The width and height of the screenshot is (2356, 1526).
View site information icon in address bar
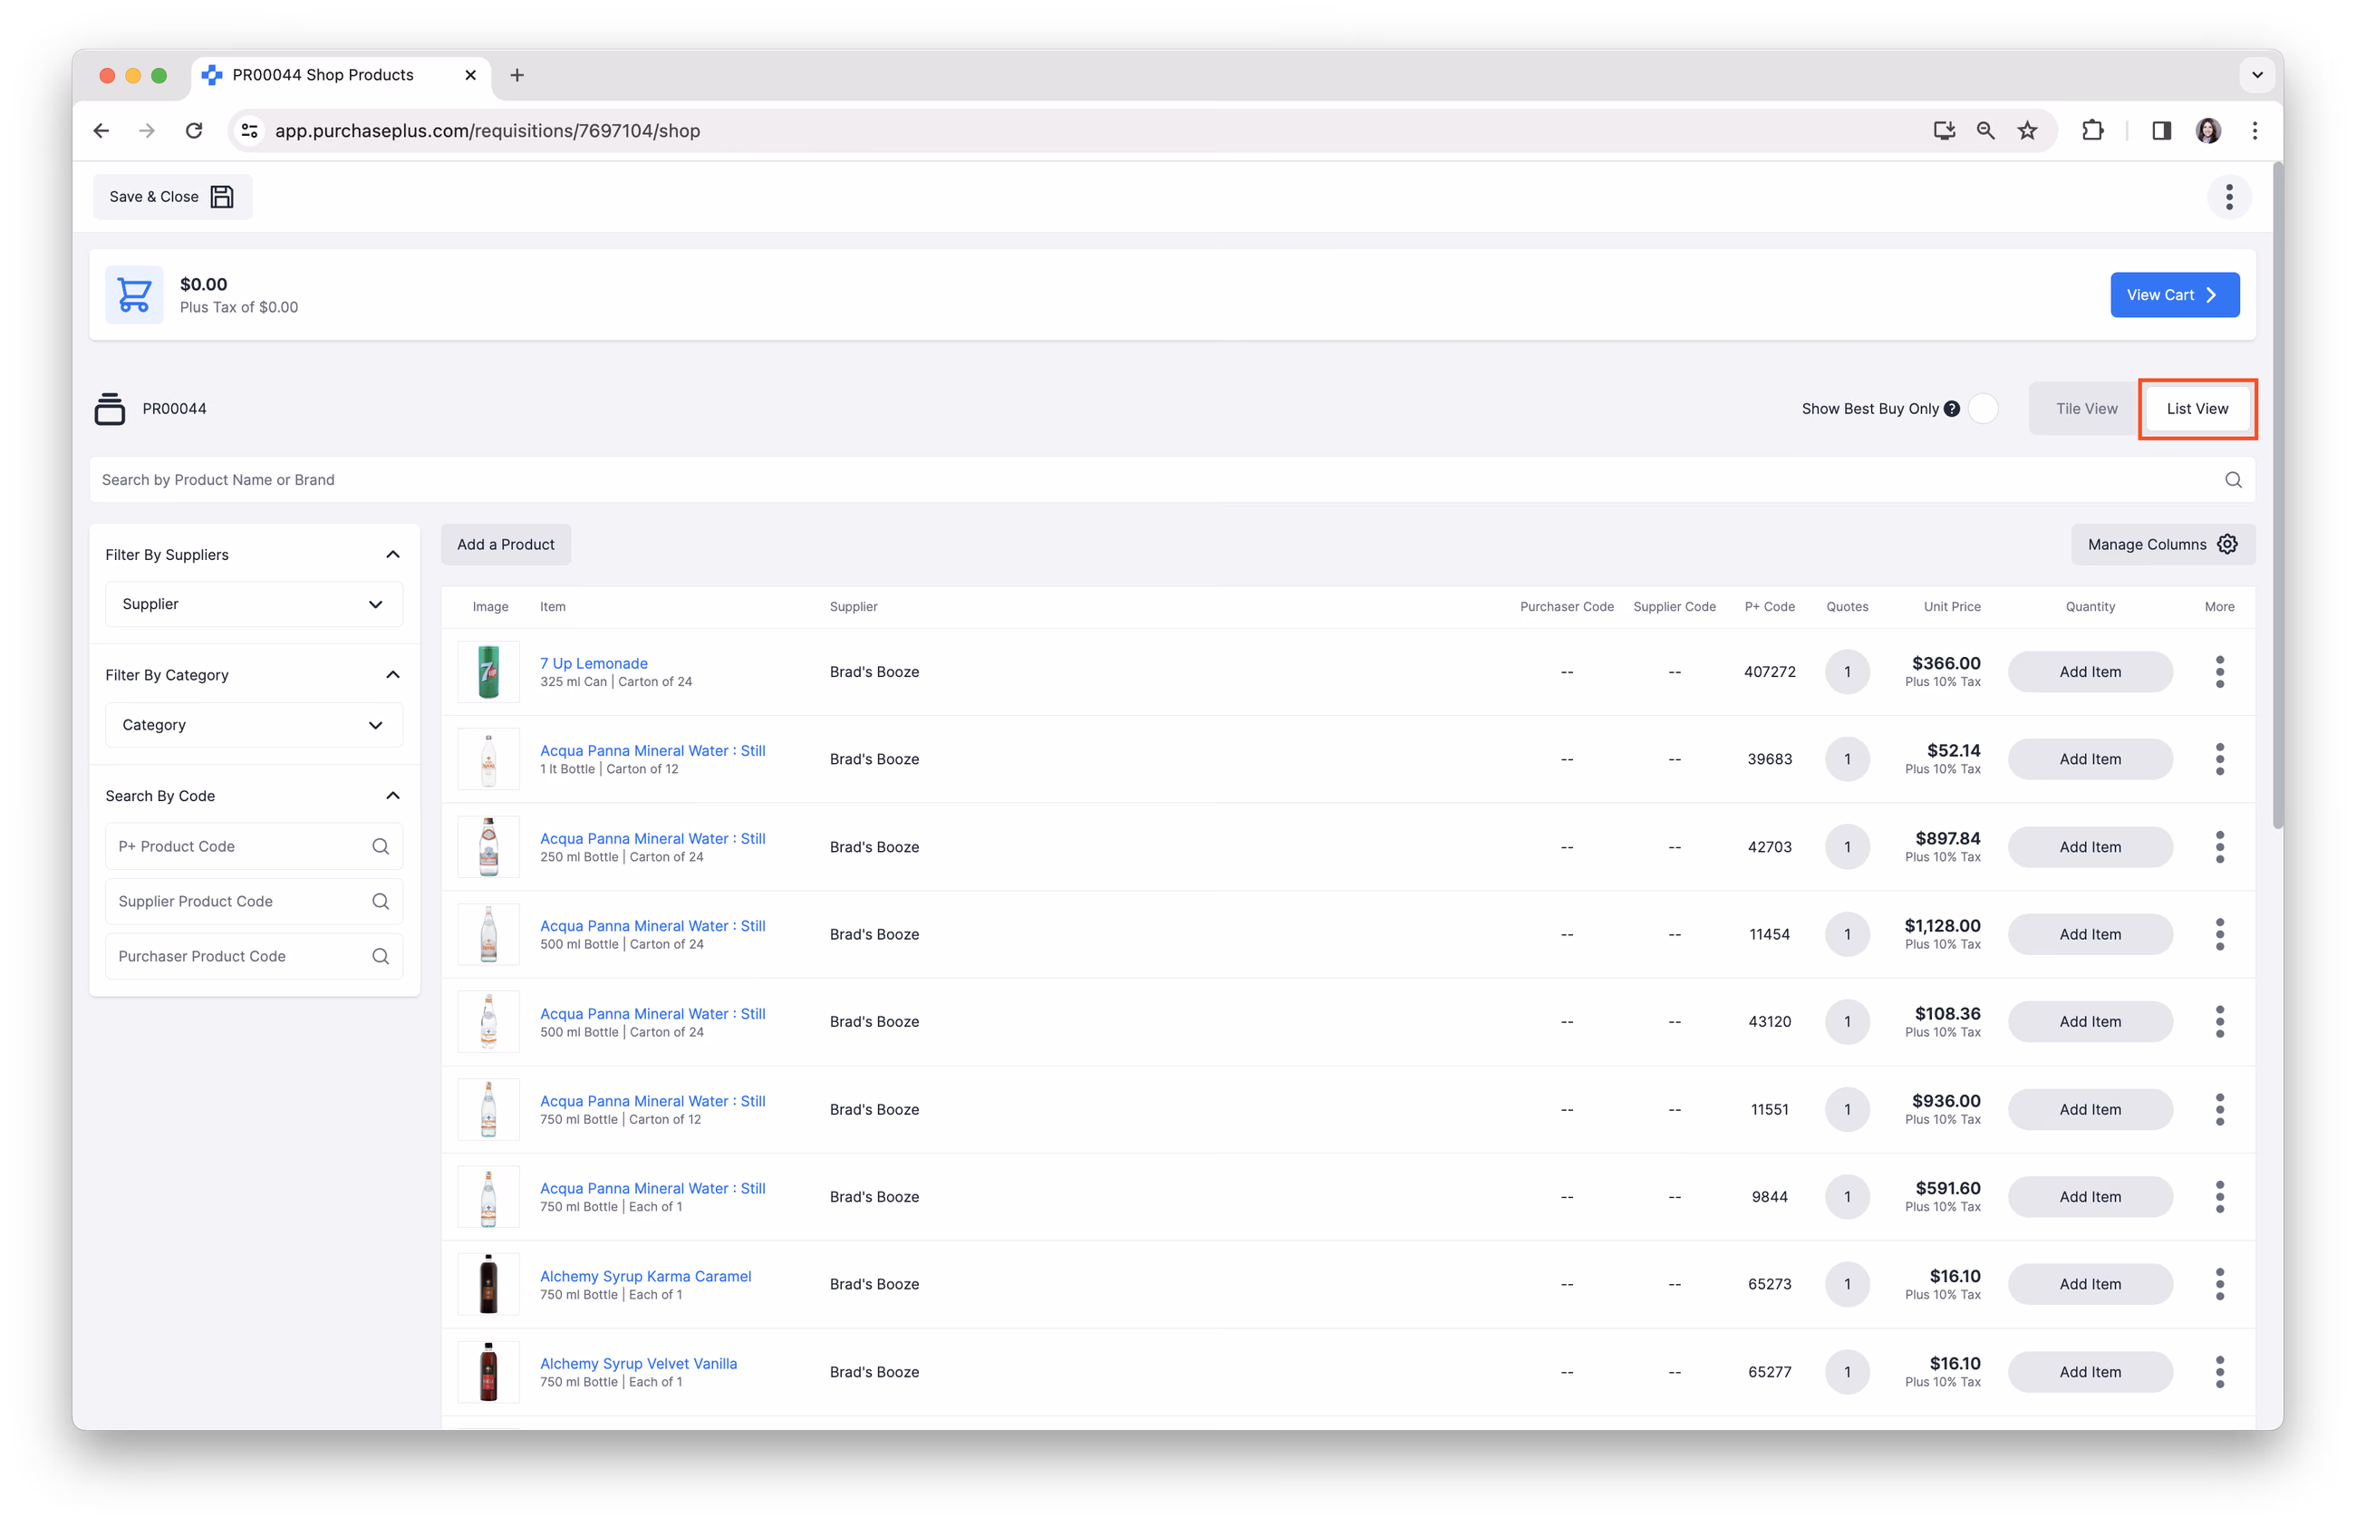click(x=249, y=130)
